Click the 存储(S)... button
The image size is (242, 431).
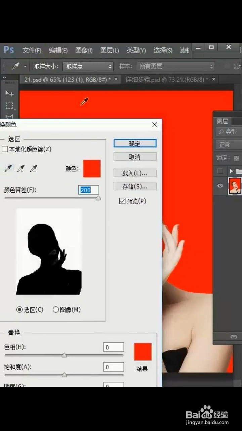[x=135, y=186]
